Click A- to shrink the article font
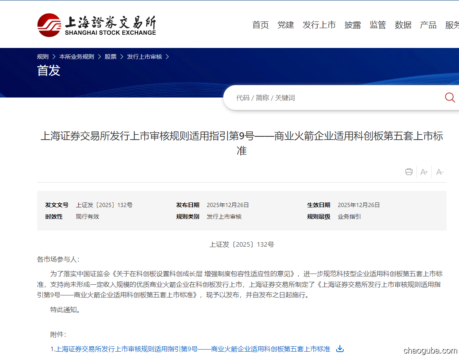 tap(440, 172)
